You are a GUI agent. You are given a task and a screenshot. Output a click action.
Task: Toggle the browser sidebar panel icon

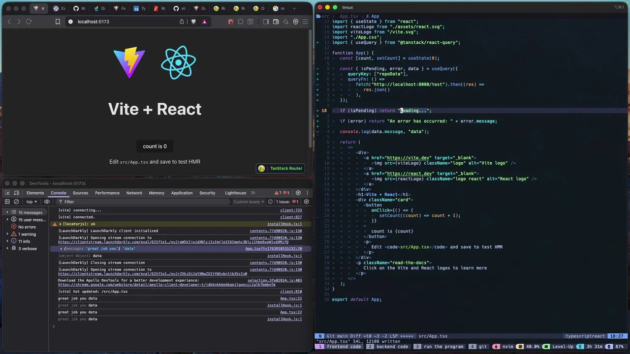[x=266, y=22]
